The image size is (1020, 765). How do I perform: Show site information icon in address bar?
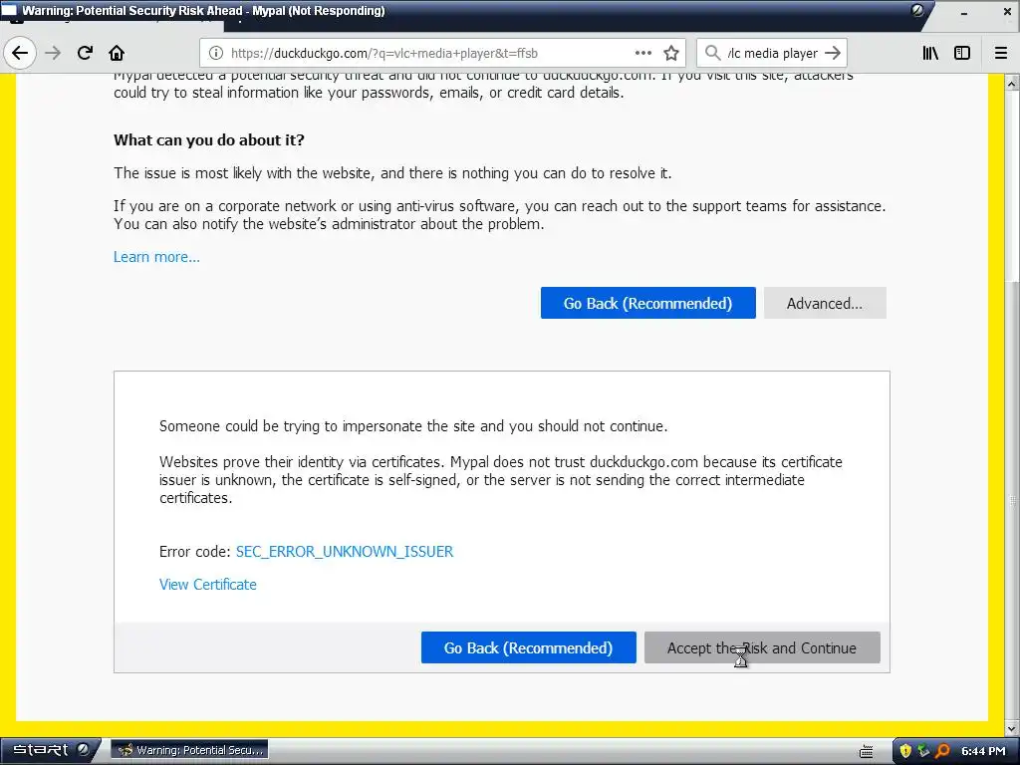pyautogui.click(x=216, y=54)
